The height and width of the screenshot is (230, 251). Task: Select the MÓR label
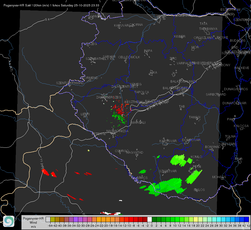pyautogui.click(x=195, y=47)
